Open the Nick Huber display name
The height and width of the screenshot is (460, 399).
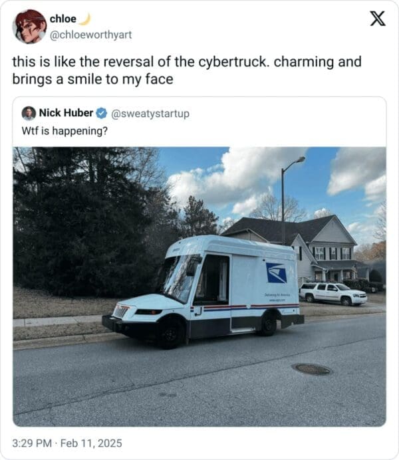[66, 113]
